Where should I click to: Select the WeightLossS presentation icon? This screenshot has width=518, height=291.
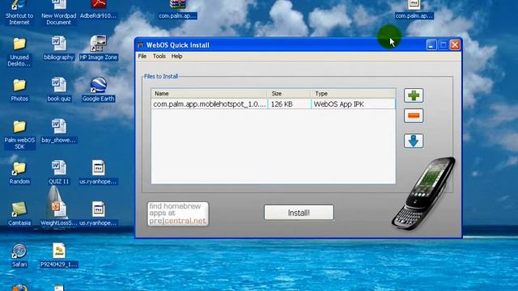tap(59, 213)
